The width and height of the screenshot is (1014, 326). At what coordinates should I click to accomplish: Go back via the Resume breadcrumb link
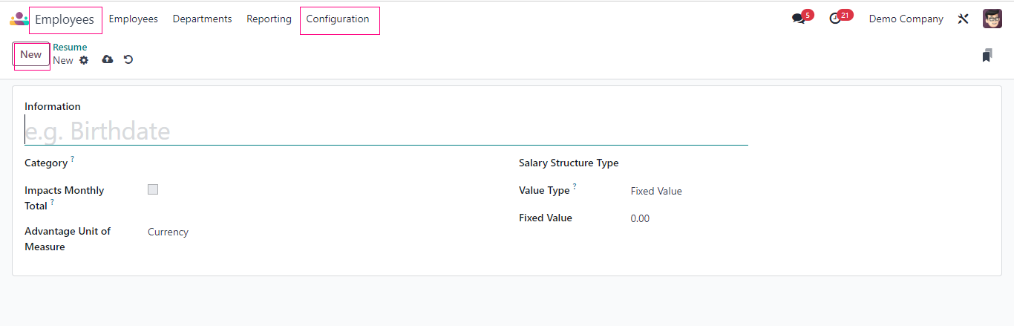coord(70,48)
